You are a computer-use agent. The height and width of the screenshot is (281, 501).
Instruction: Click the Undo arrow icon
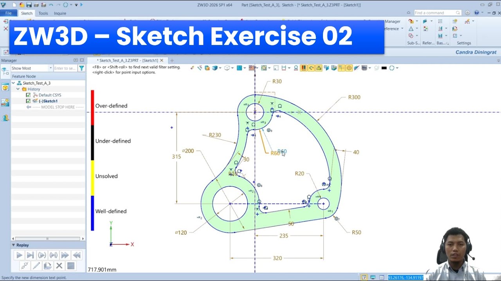point(51,5)
